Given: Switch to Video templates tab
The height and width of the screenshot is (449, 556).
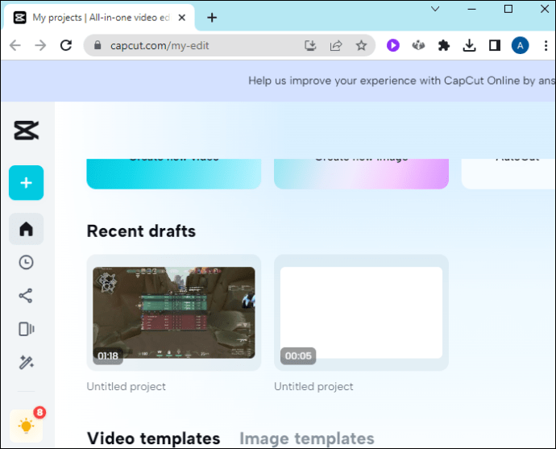Looking at the screenshot, I should point(154,439).
